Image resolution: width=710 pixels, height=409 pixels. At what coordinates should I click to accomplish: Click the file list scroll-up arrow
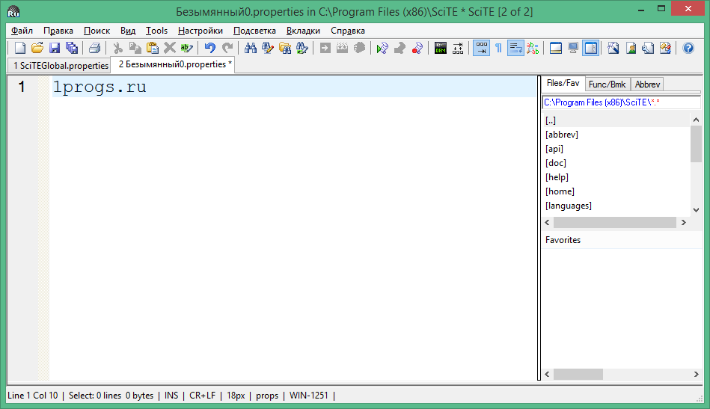[696, 120]
